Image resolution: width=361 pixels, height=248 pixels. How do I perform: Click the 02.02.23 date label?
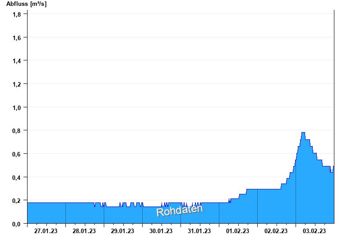[x=276, y=231]
